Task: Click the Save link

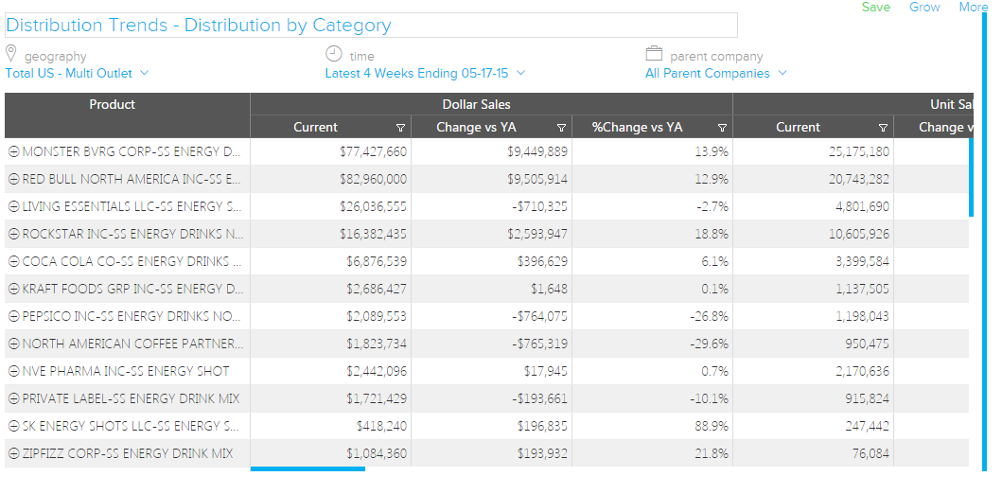Action: [875, 8]
